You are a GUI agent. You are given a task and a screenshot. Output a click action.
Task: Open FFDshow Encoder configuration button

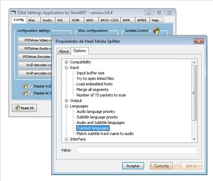pyautogui.click(x=35, y=57)
